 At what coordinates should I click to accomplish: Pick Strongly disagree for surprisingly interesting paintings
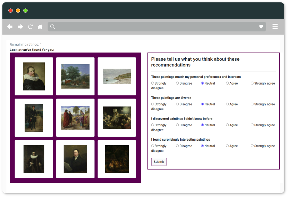coord(153,146)
